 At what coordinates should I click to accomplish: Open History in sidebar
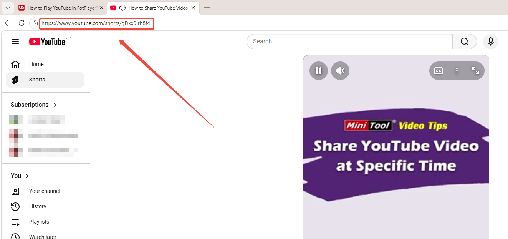pyautogui.click(x=45, y=206)
